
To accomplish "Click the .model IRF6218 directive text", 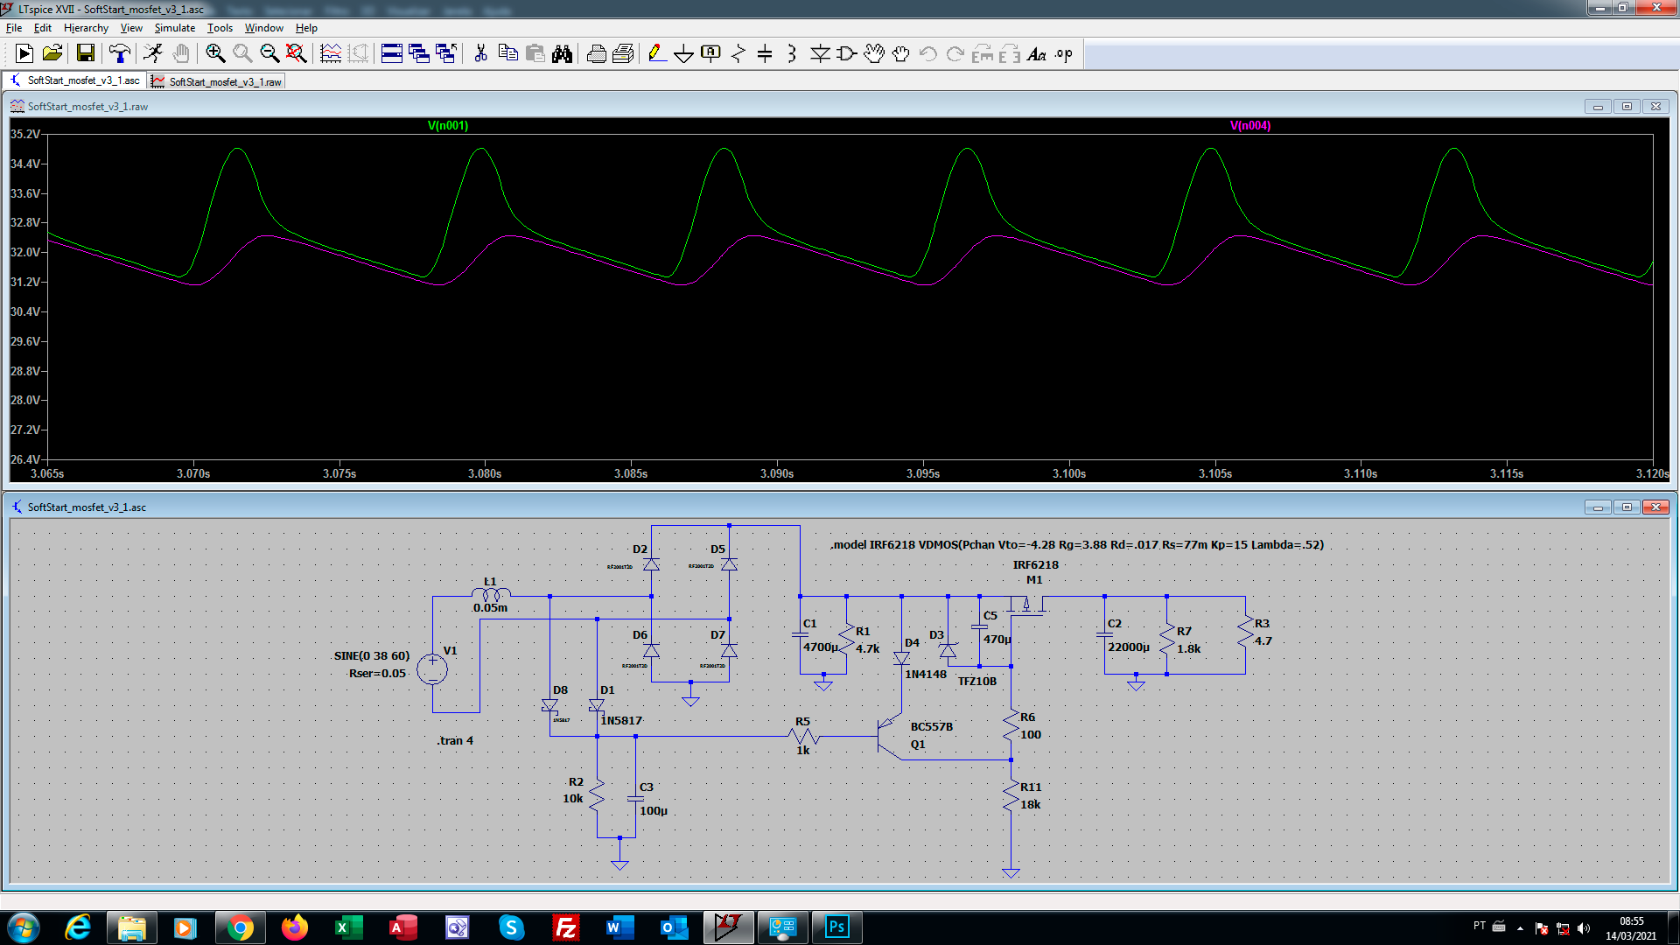I will coord(1077,544).
